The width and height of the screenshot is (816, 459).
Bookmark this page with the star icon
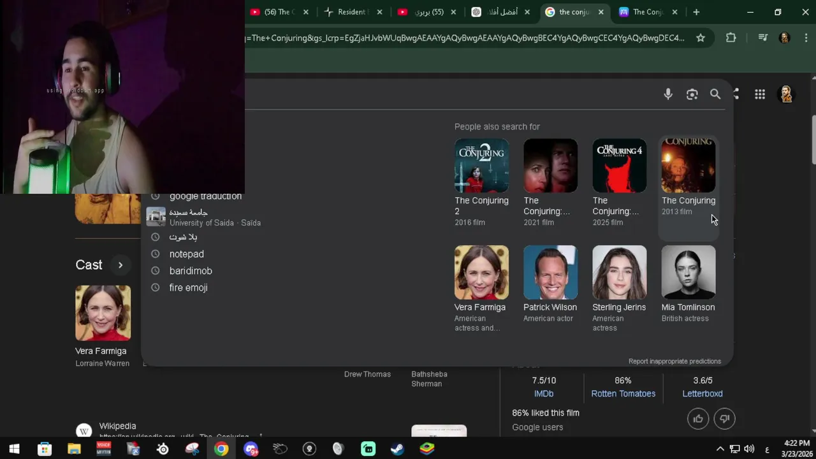click(701, 38)
